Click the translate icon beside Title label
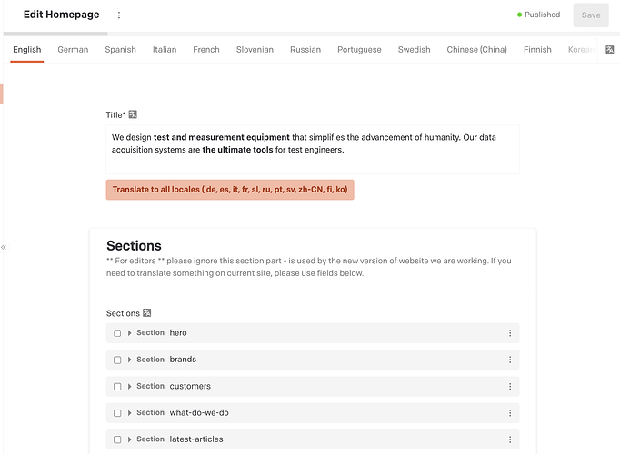Image resolution: width=620 pixels, height=454 pixels. (133, 114)
